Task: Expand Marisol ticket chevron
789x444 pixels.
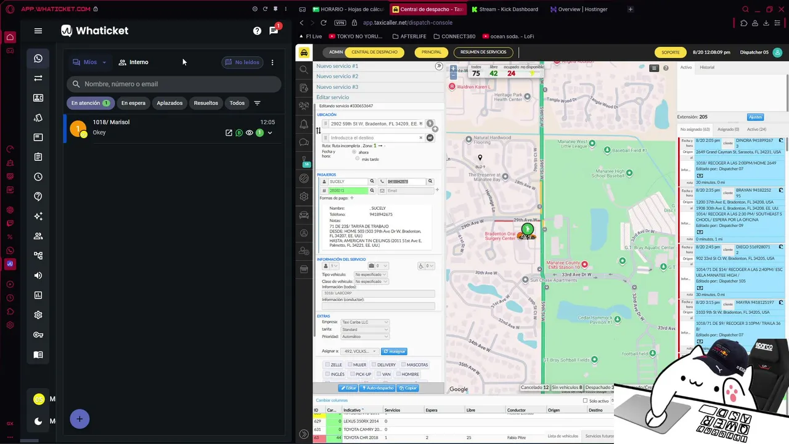Action: (x=269, y=133)
